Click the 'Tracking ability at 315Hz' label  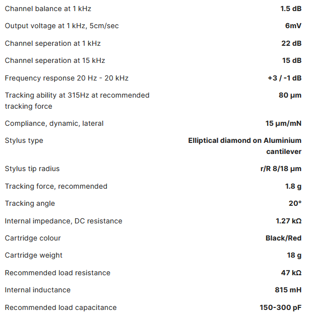point(77,101)
